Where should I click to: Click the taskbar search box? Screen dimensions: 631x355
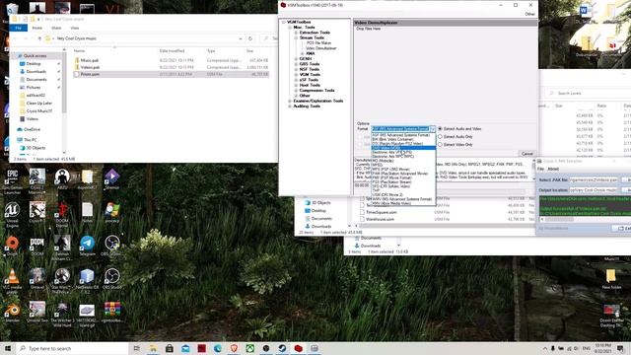click(x=72, y=348)
